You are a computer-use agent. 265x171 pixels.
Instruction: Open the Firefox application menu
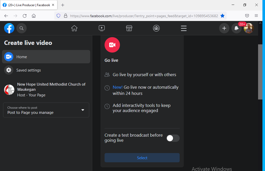[256, 16]
